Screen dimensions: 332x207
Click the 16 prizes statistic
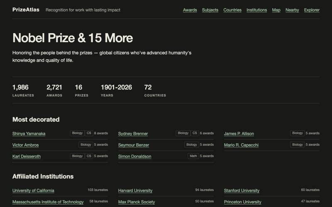point(81,90)
